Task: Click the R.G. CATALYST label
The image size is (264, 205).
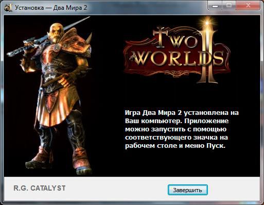Action: click(x=40, y=188)
